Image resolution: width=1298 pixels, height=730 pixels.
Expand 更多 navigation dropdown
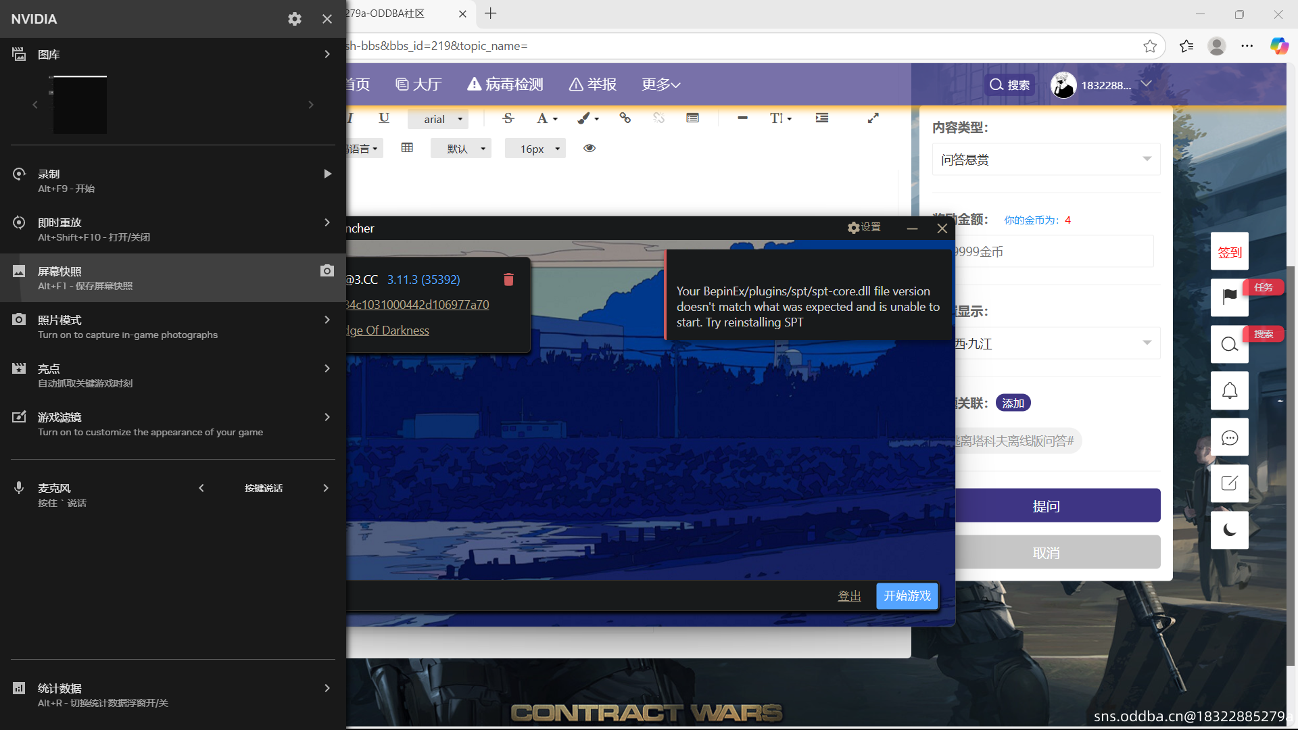click(660, 84)
